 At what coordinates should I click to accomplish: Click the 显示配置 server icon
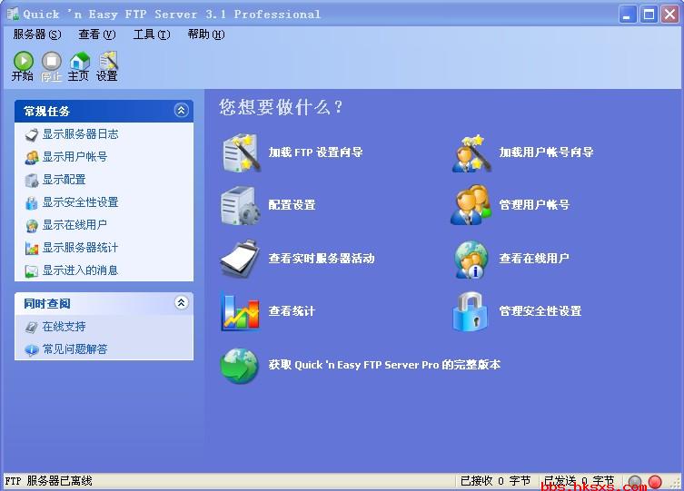click(x=32, y=180)
